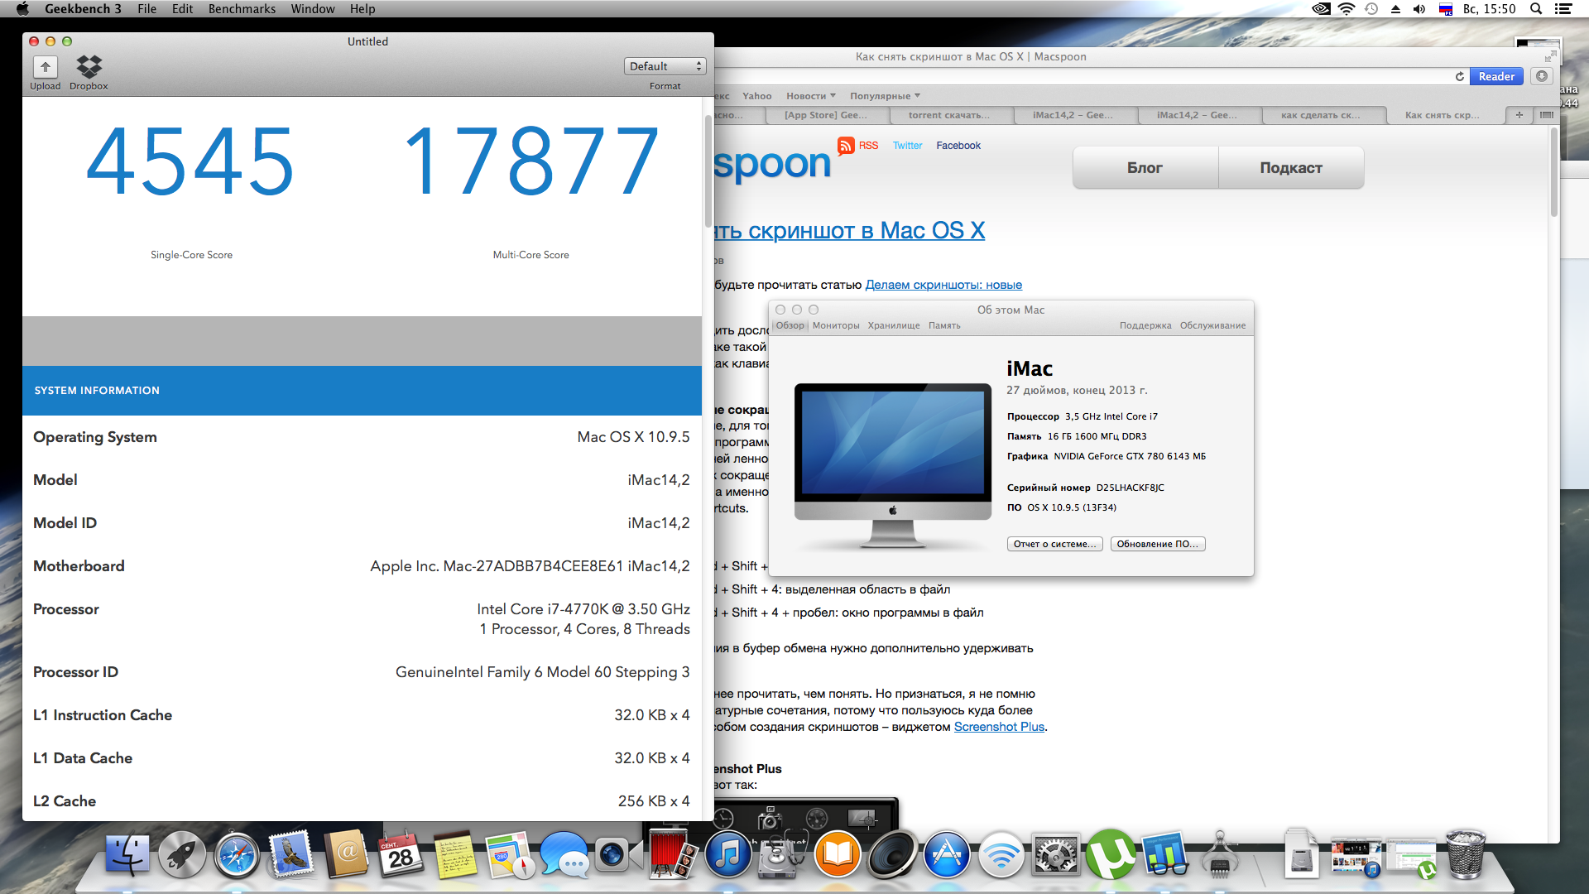Image resolution: width=1589 pixels, height=894 pixels.
Task: Click the Reader button in Safari
Action: pyautogui.click(x=1496, y=76)
